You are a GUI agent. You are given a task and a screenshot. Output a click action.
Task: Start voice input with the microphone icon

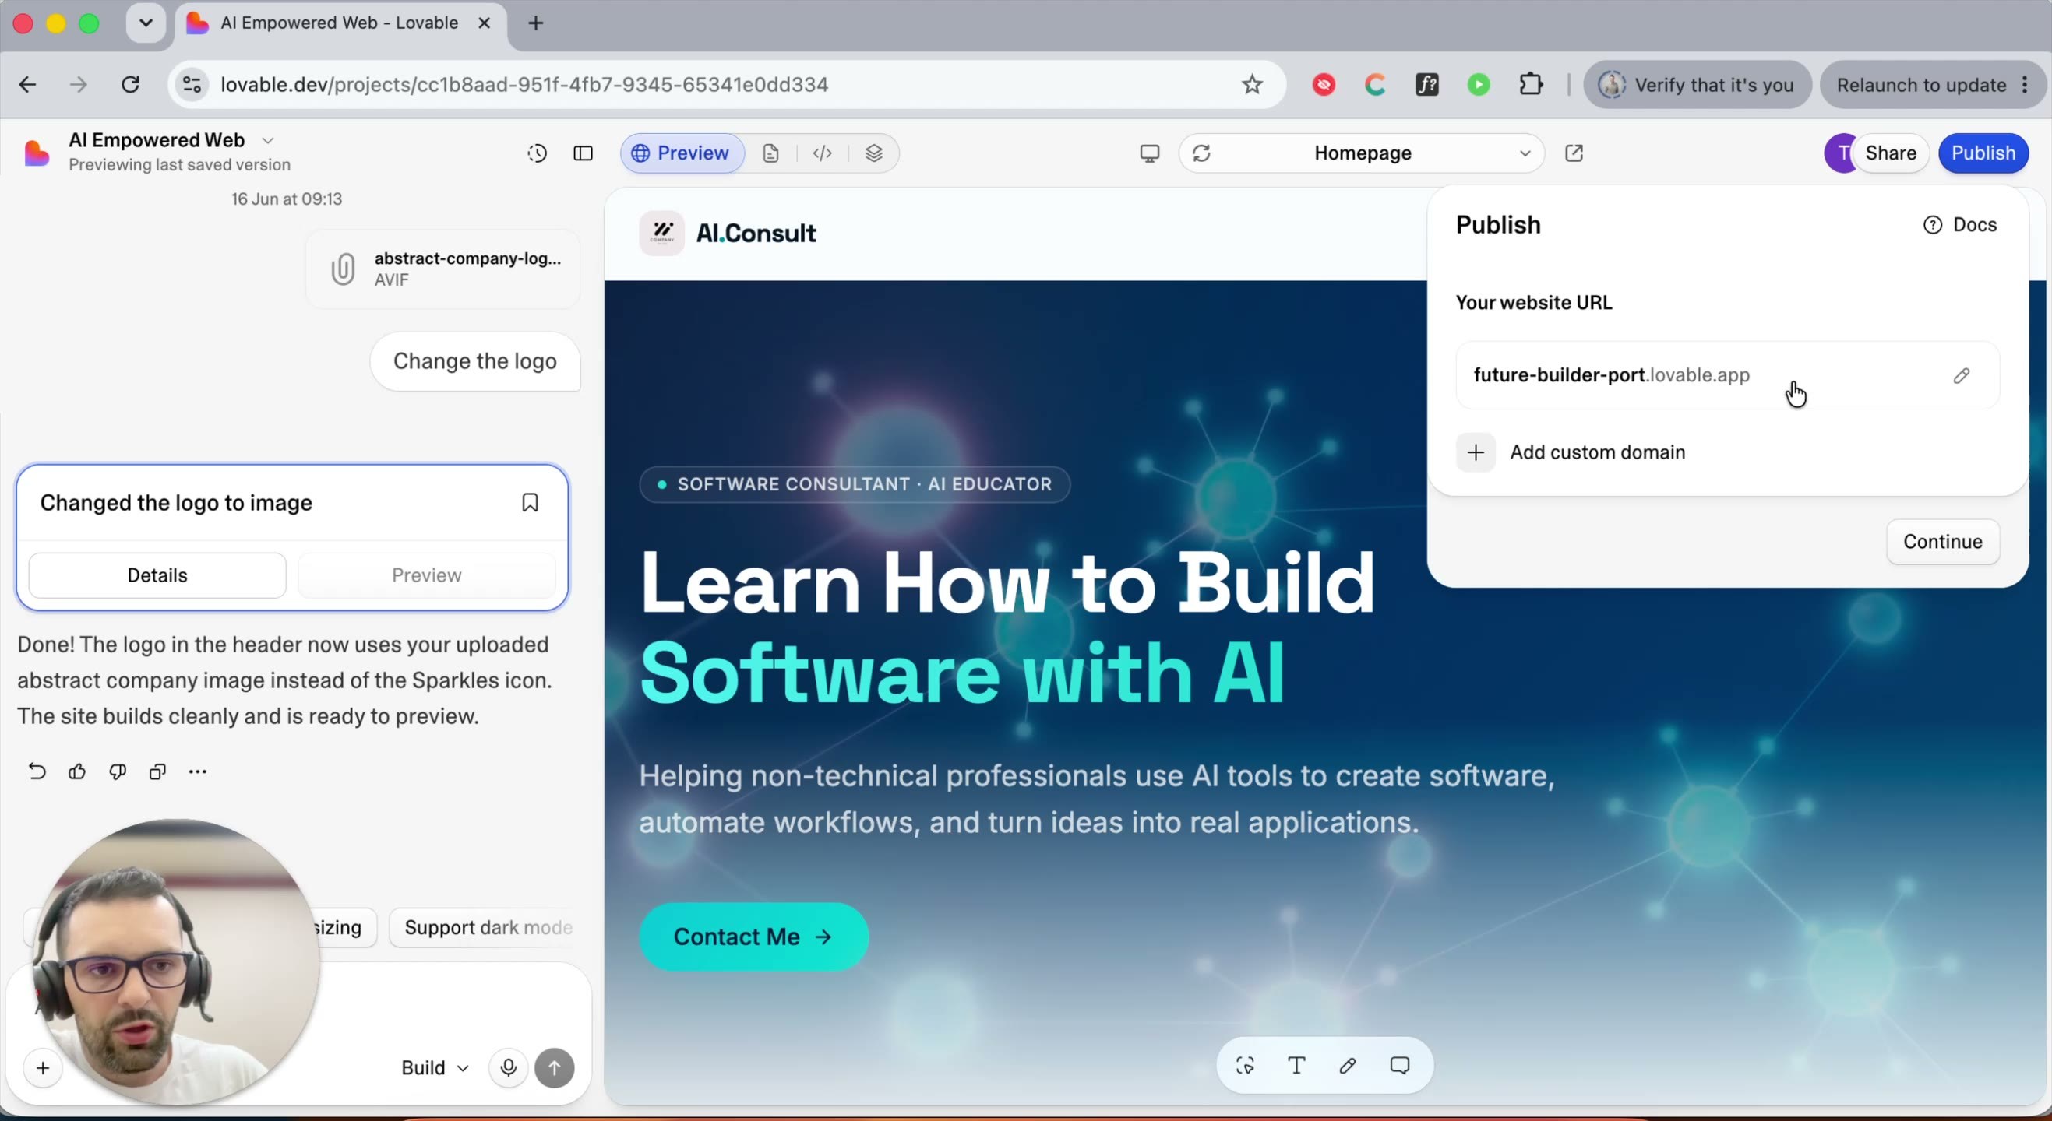pos(508,1067)
